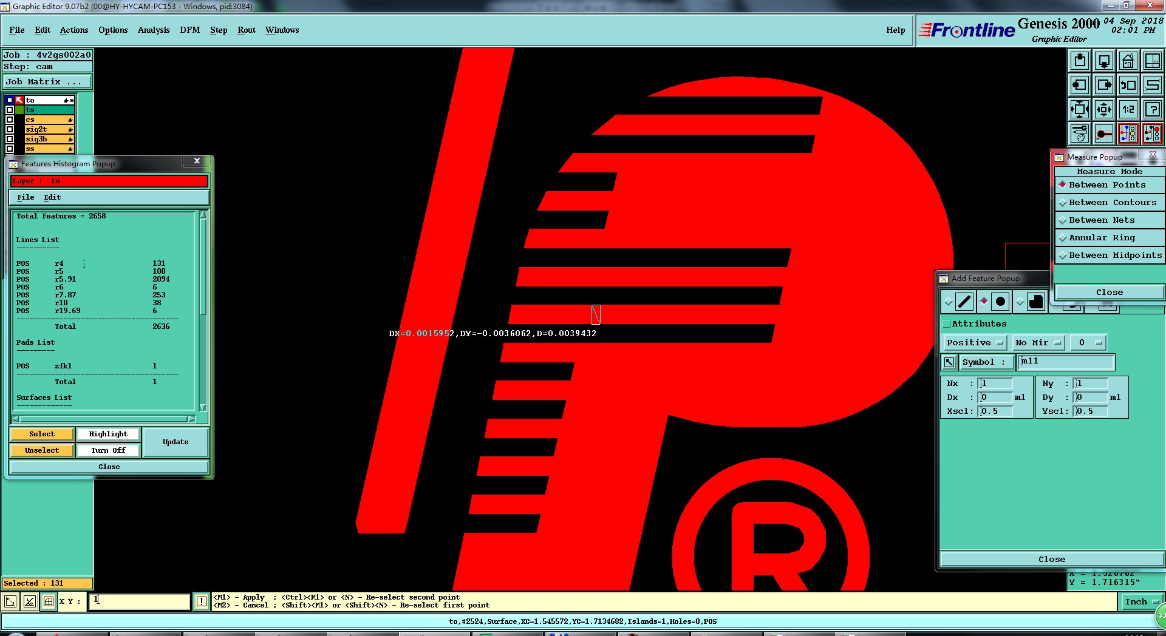
Task: Open Edit menu in Features Histogram popup
Action: (52, 197)
